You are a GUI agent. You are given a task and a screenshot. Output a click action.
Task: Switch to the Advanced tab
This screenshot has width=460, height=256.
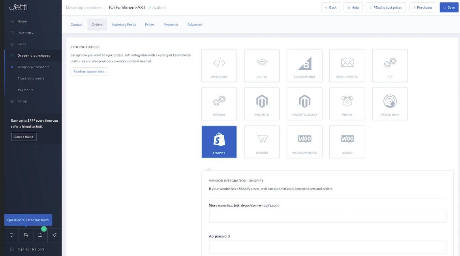pos(195,24)
